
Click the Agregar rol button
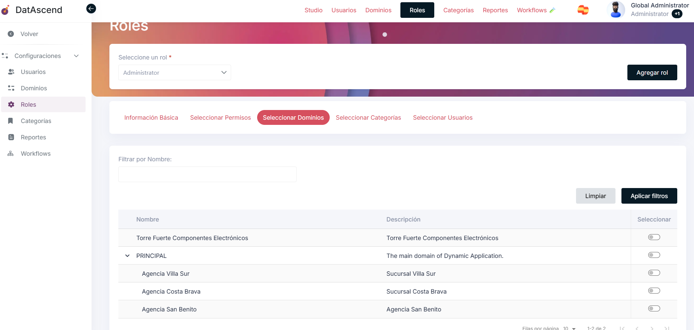[x=652, y=72]
